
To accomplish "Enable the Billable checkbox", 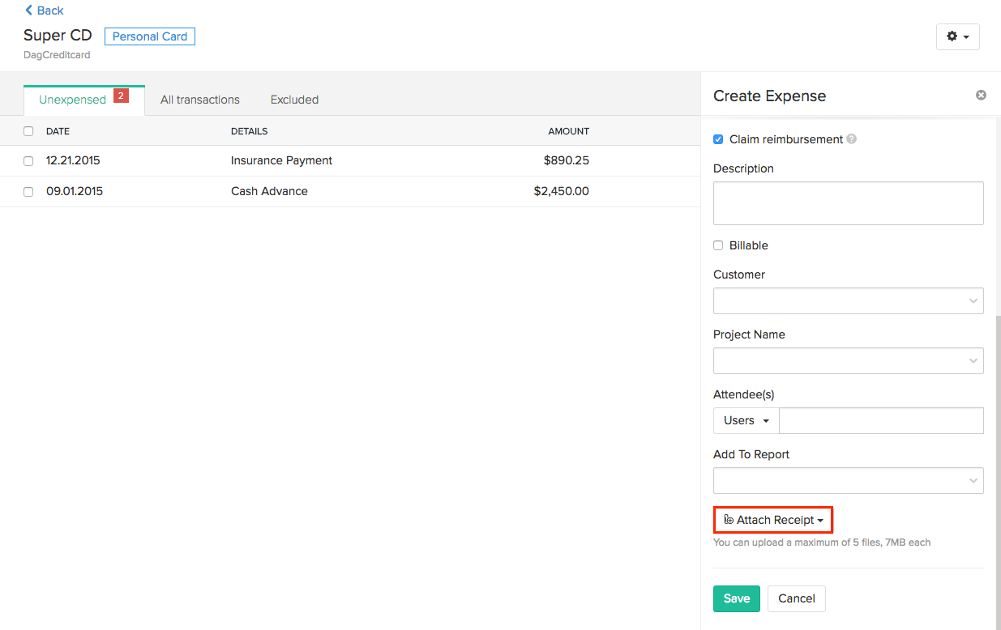I will pos(717,245).
